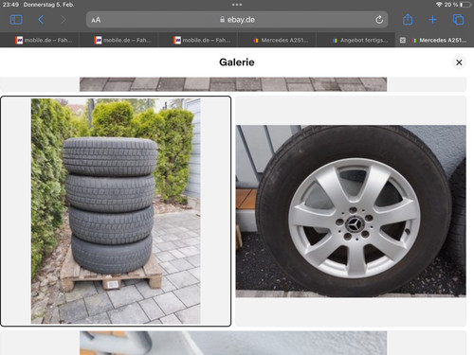Tap the forward navigation arrow
This screenshot has height=355, width=474.
(64, 20)
